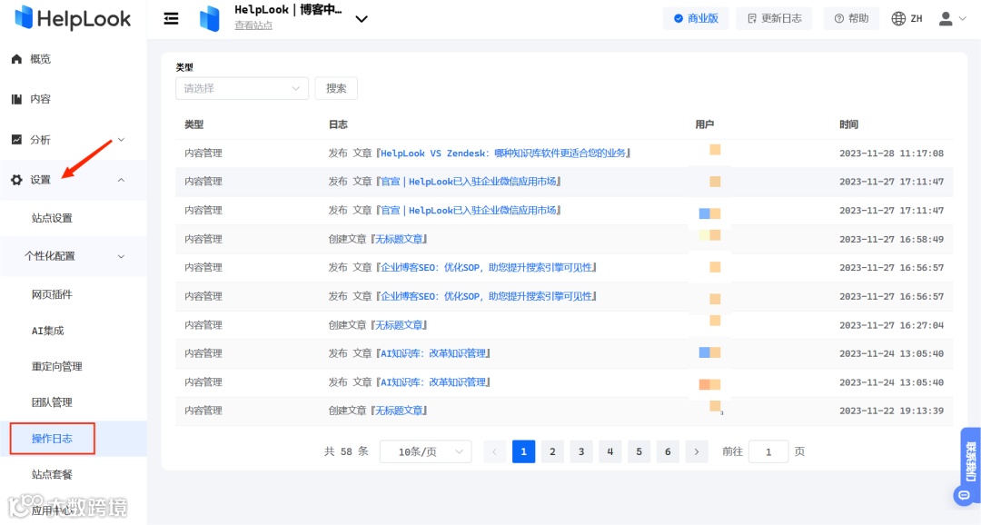This screenshot has width=981, height=525.
Task: Open the site switcher dropdown chevron
Action: [362, 18]
